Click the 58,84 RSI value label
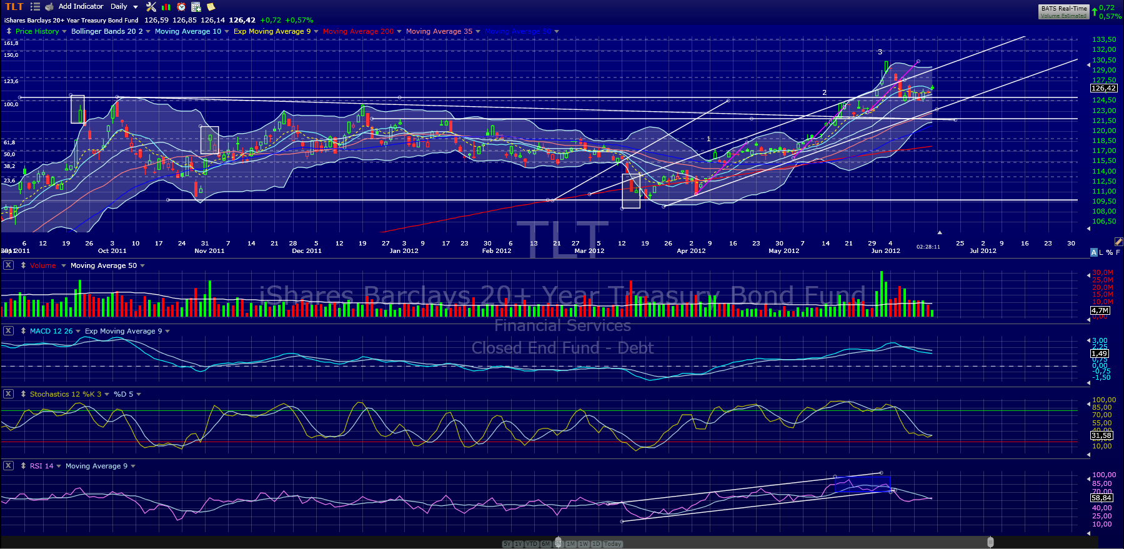Screen dimensions: 1124x549 (x=1102, y=498)
